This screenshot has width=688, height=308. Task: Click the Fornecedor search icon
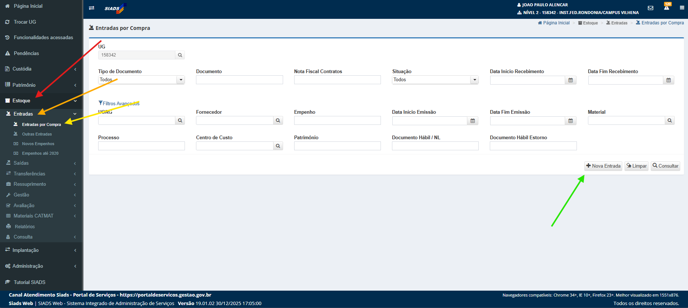click(x=278, y=120)
